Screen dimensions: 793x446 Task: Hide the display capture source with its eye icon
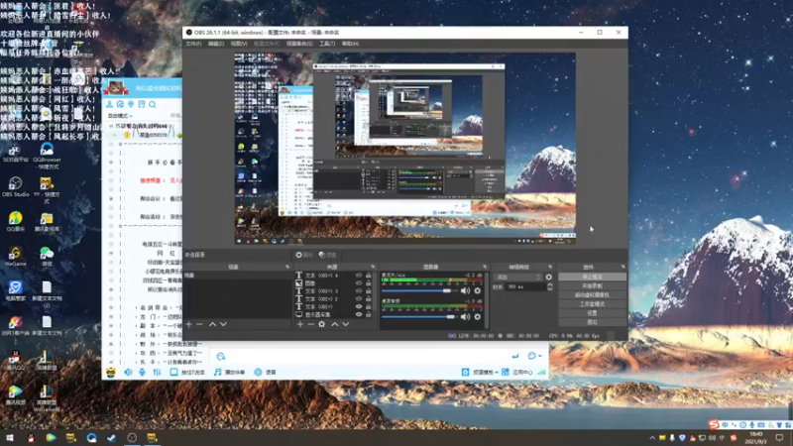(x=359, y=314)
